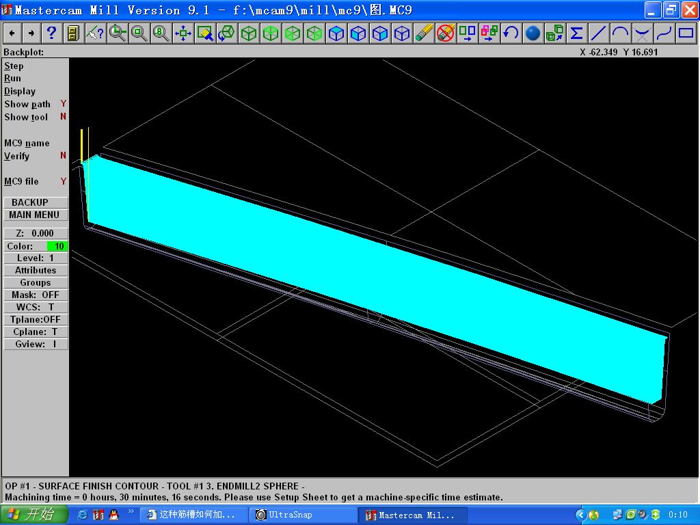Toggle the Show tool Y/N option
700x525 pixels.
tap(35, 117)
